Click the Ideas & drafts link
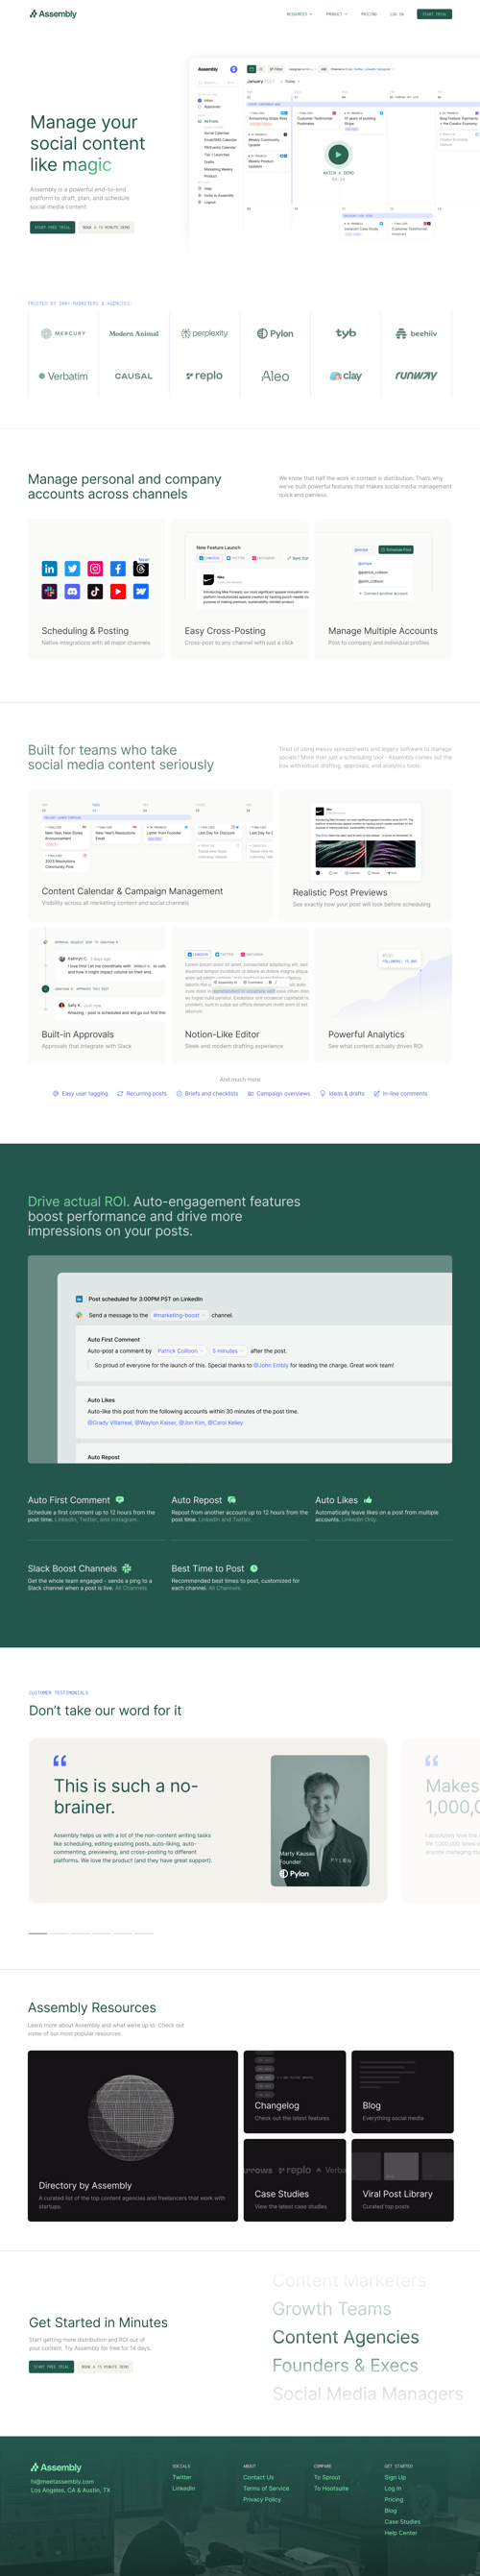The image size is (480, 2576). pyautogui.click(x=342, y=1094)
